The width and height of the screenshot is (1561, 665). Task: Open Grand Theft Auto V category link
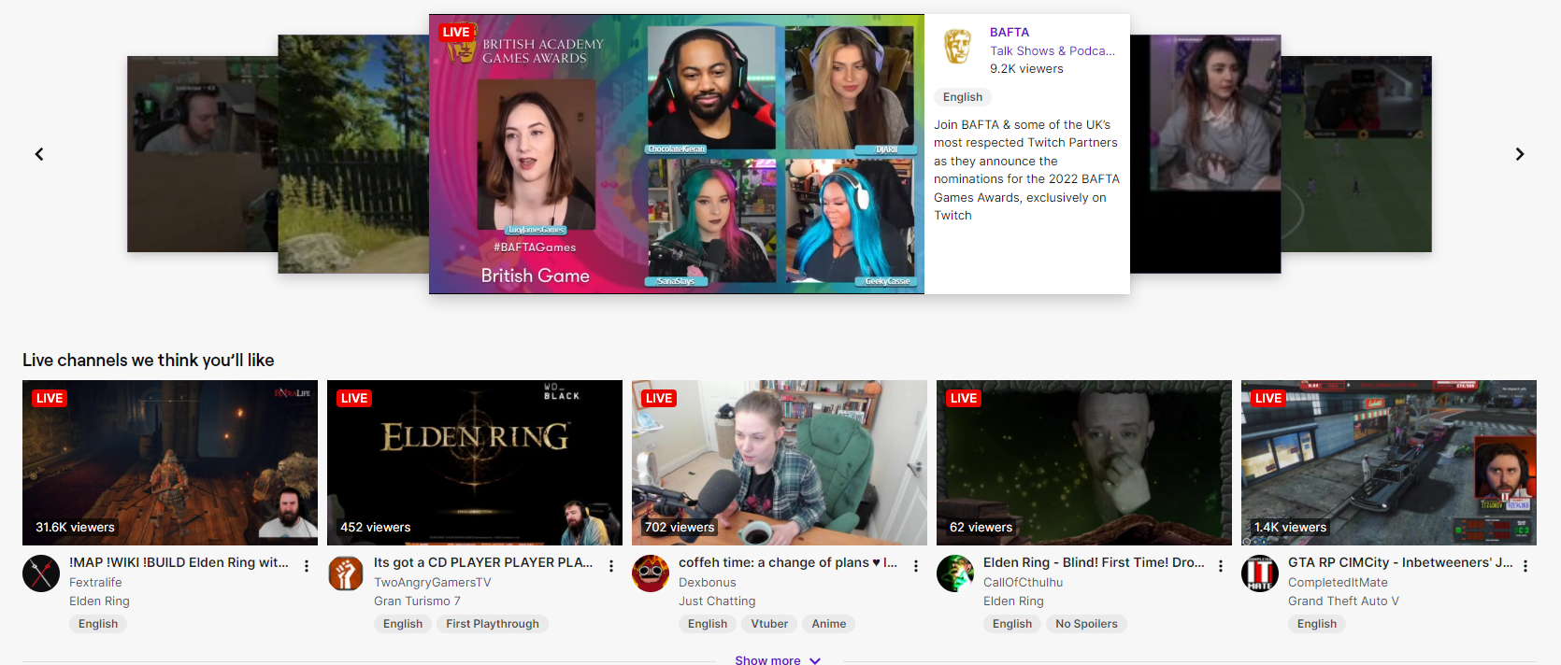[x=1343, y=601]
